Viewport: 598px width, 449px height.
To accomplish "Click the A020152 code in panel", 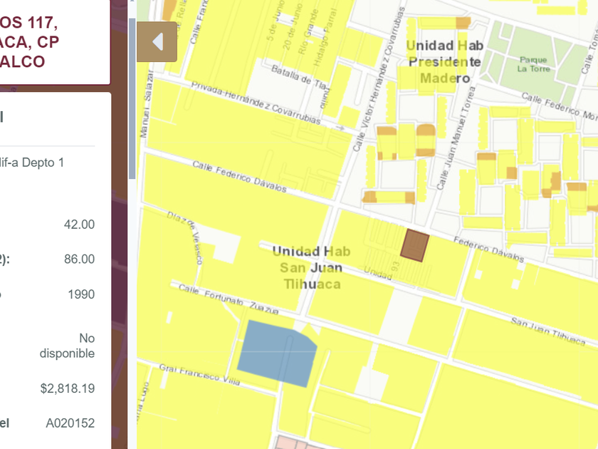I will [70, 423].
